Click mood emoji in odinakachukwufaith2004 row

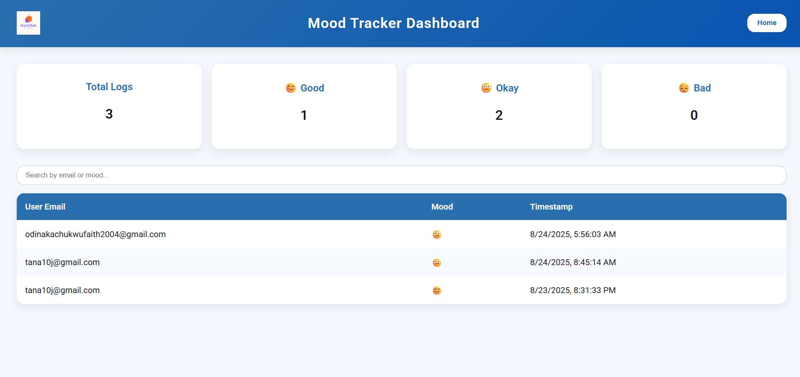pyautogui.click(x=437, y=235)
